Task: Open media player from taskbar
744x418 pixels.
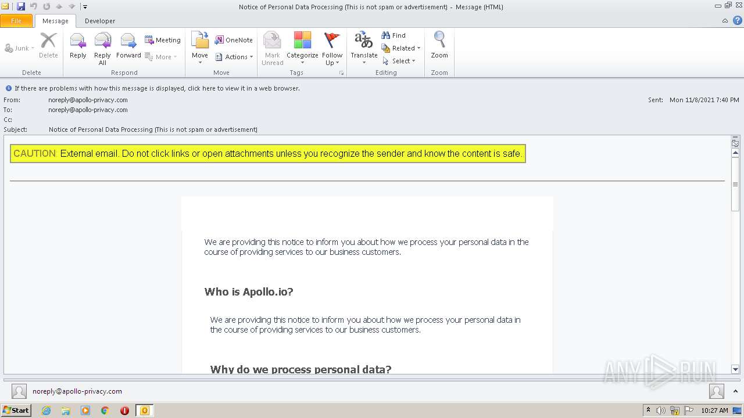Action: tap(85, 410)
